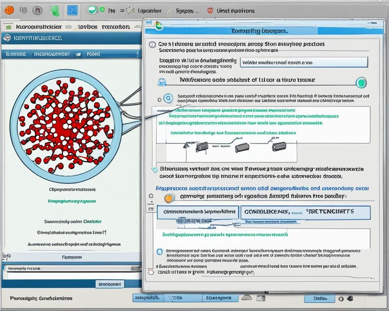Toggle the small checkbox beside the dialog's last line

tap(151, 273)
